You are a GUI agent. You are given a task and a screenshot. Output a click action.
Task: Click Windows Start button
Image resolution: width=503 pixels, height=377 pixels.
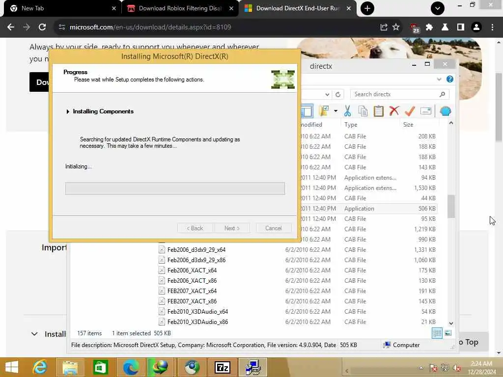pos(12,367)
